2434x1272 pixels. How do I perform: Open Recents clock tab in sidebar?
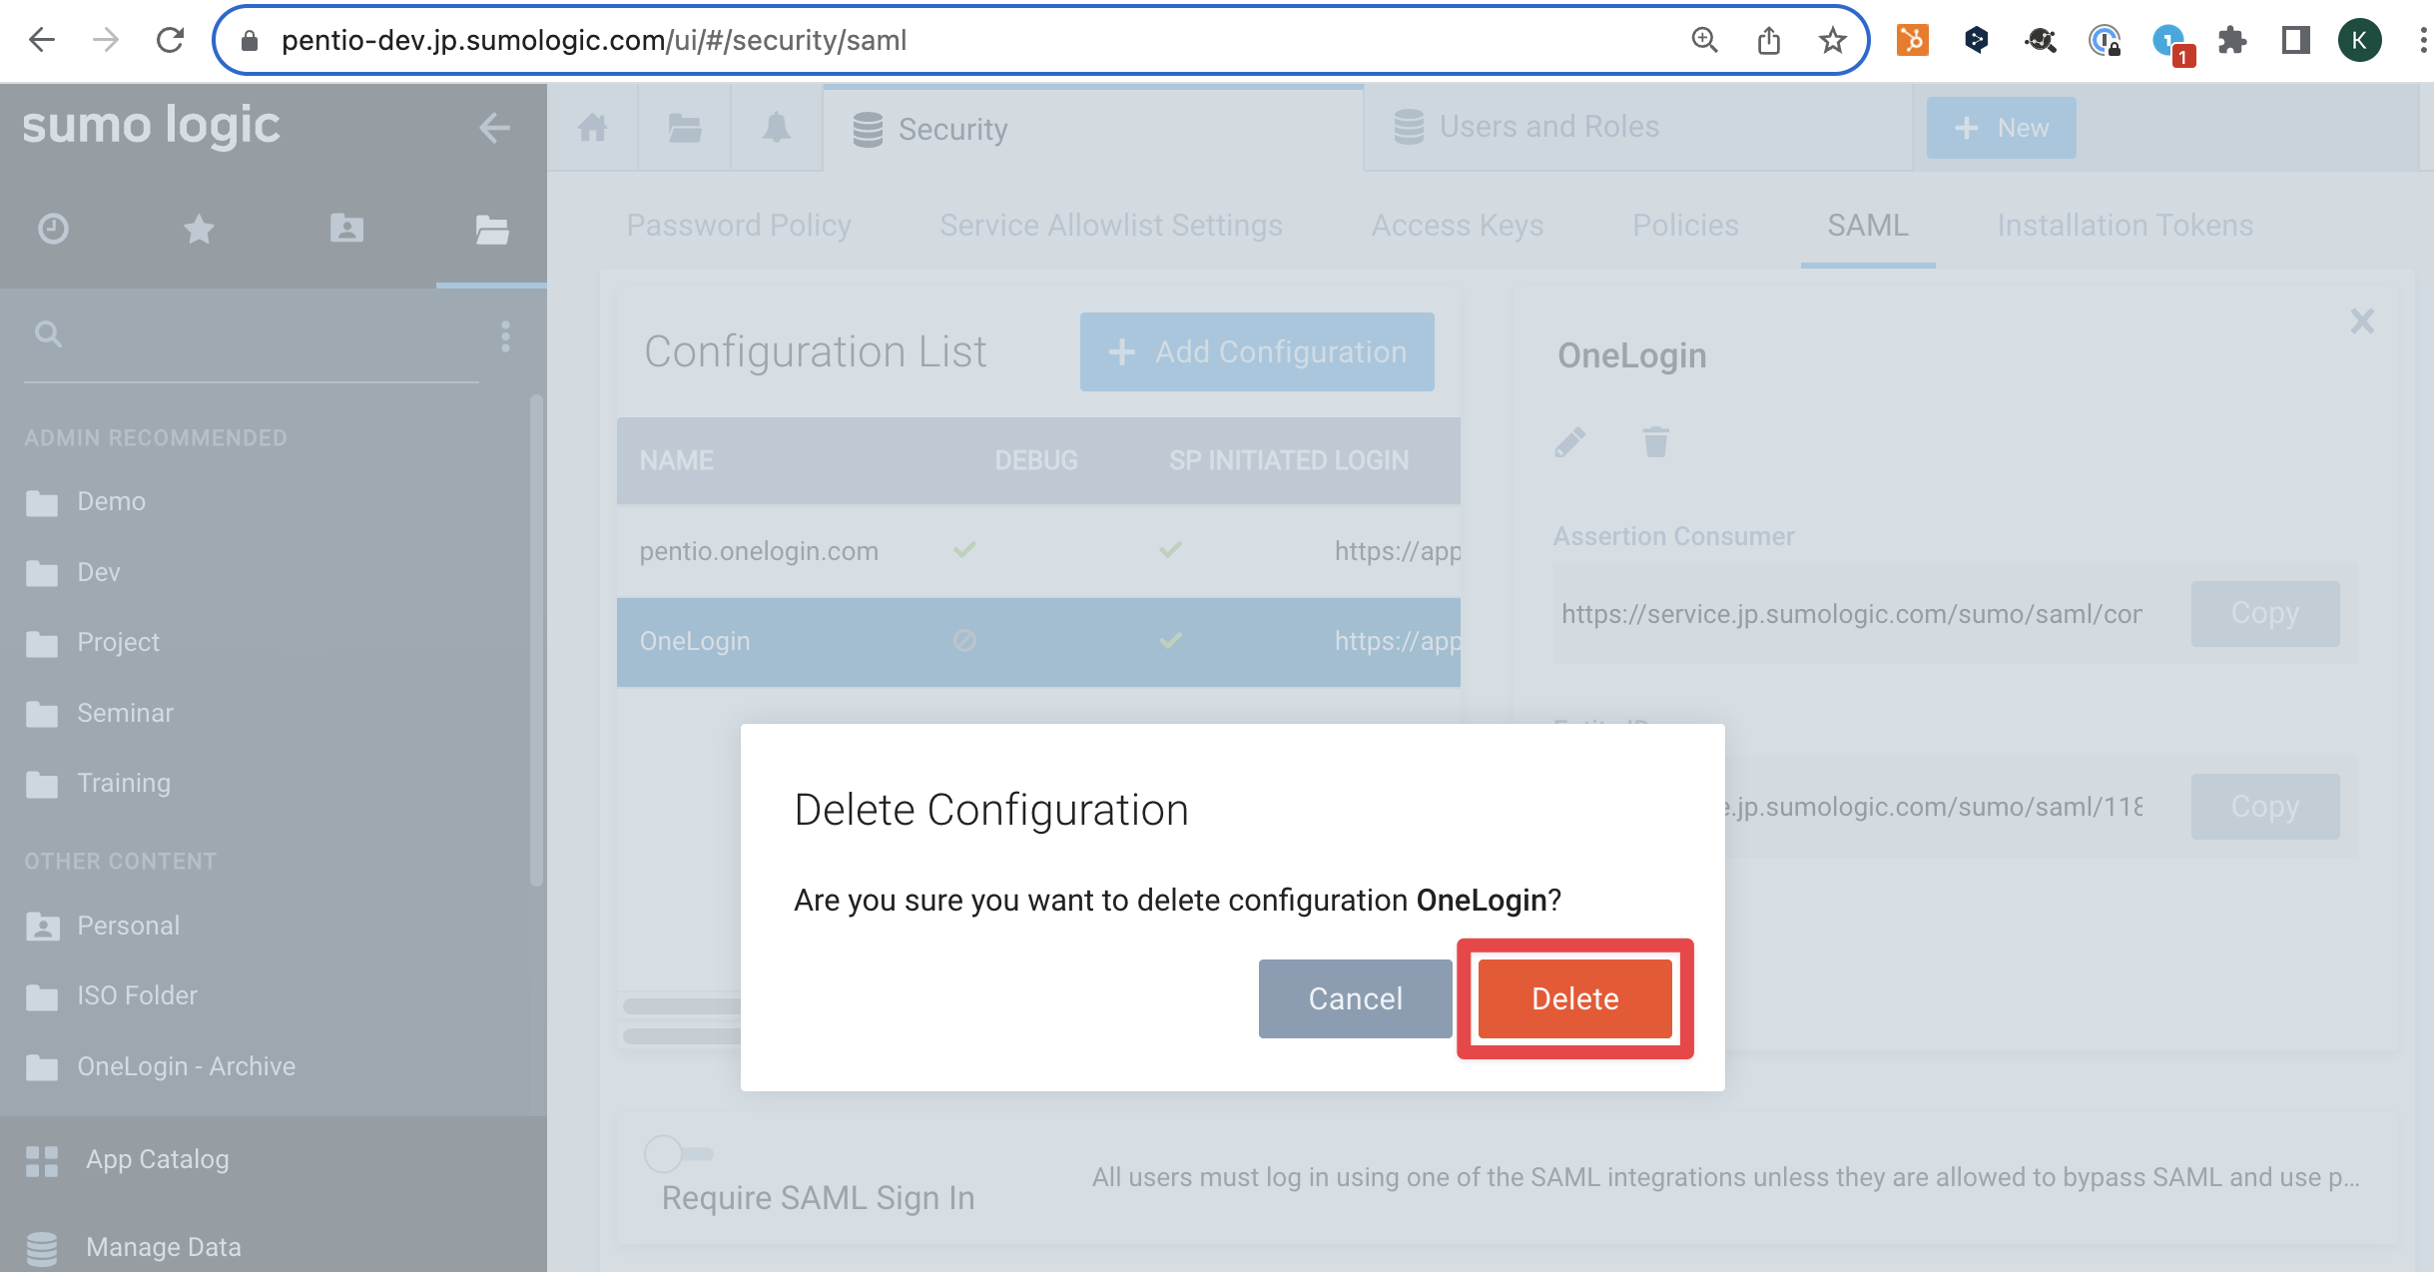(x=53, y=229)
